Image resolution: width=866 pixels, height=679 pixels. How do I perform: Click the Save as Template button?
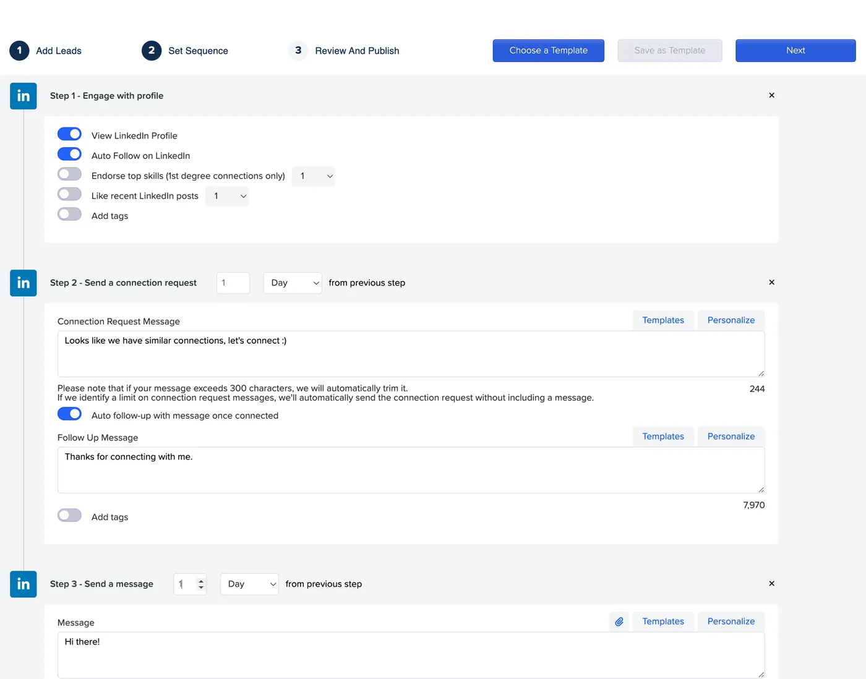click(x=670, y=51)
